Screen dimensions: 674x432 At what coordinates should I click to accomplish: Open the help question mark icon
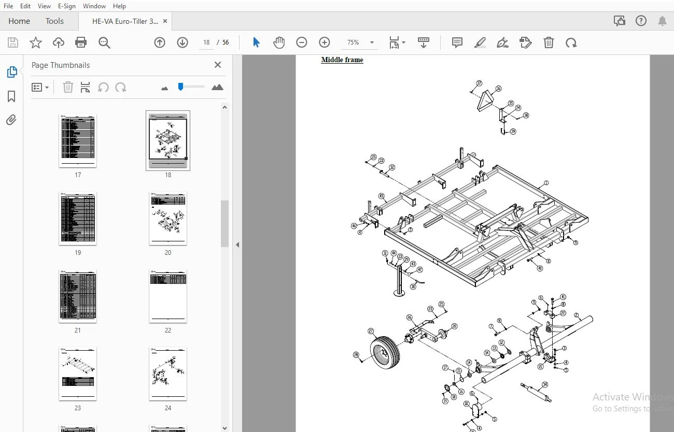click(x=641, y=21)
